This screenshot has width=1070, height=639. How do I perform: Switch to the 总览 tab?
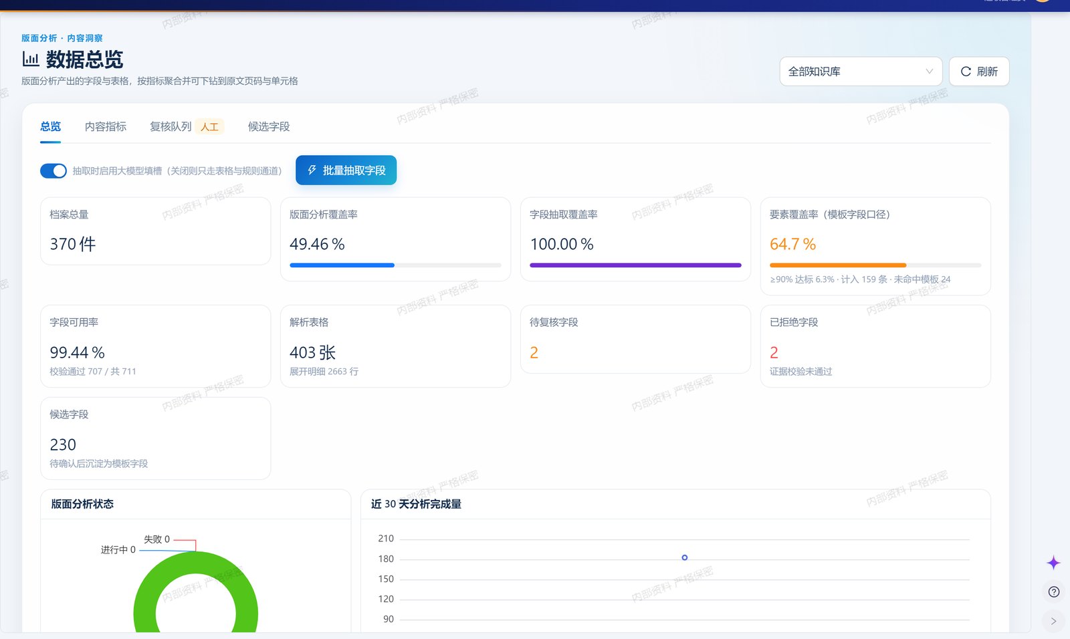50,126
